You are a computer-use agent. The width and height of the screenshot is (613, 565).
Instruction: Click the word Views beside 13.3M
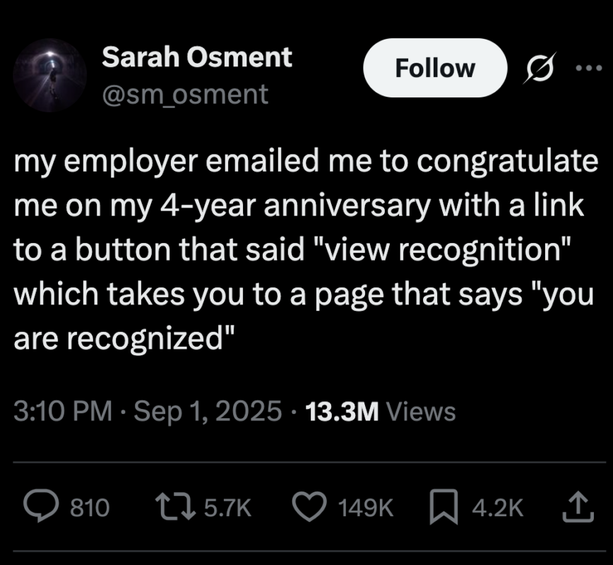(422, 411)
